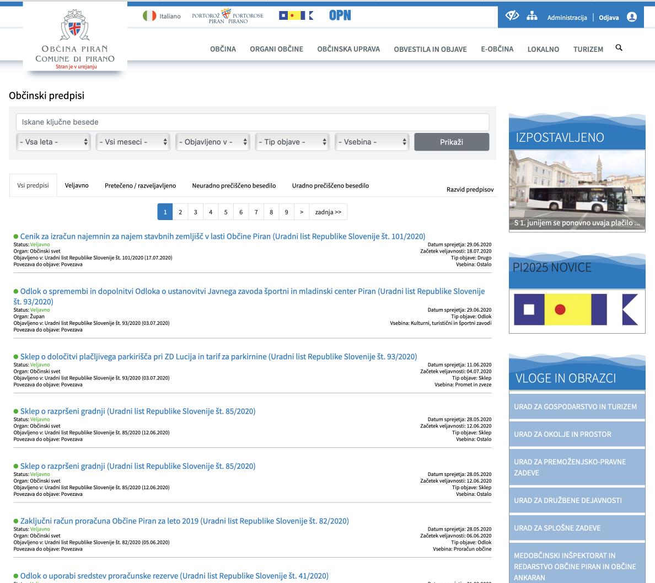The height and width of the screenshot is (583, 655).
Task: Click the PI2025 flags logo in header
Action: pyautogui.click(x=296, y=16)
